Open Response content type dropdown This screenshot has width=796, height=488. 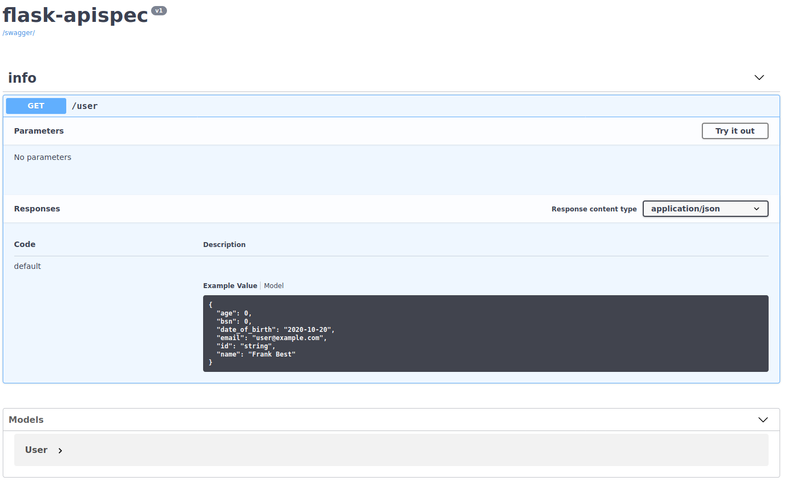coord(705,209)
